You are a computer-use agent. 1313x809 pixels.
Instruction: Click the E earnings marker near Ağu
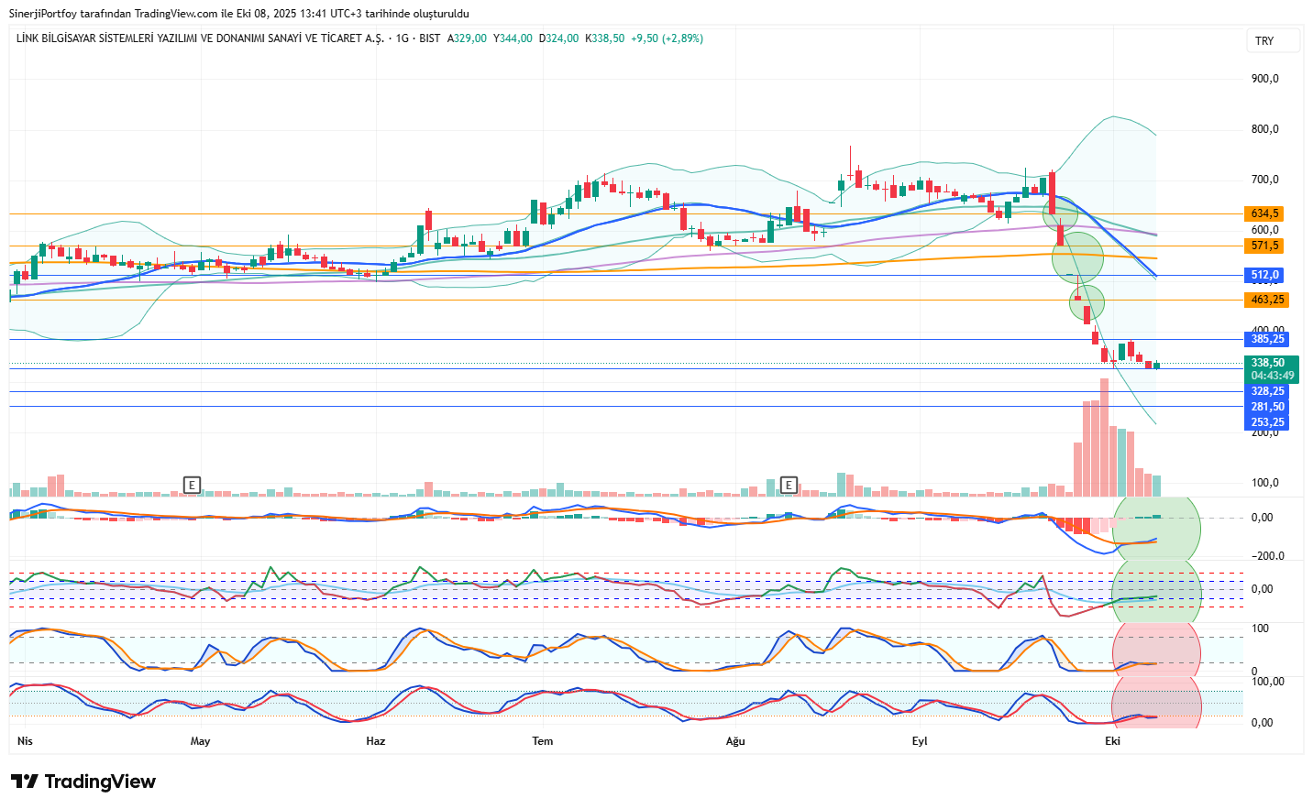tap(789, 485)
